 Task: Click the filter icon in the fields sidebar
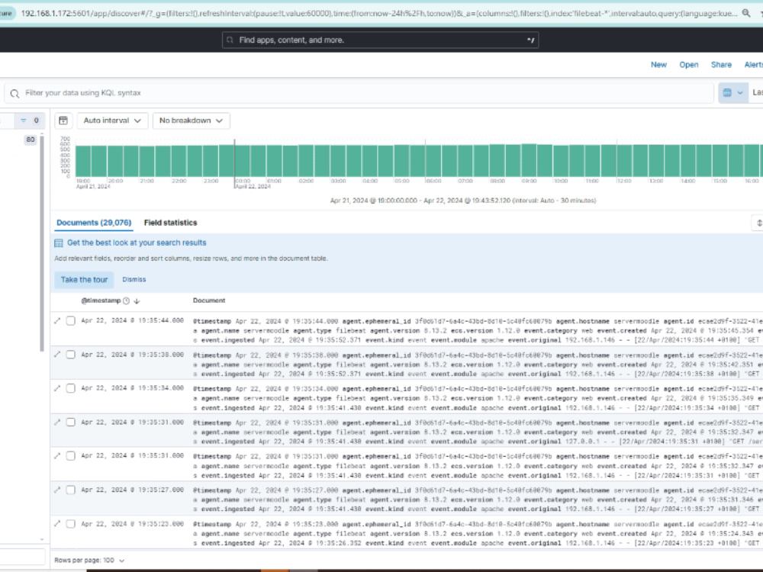(x=23, y=120)
